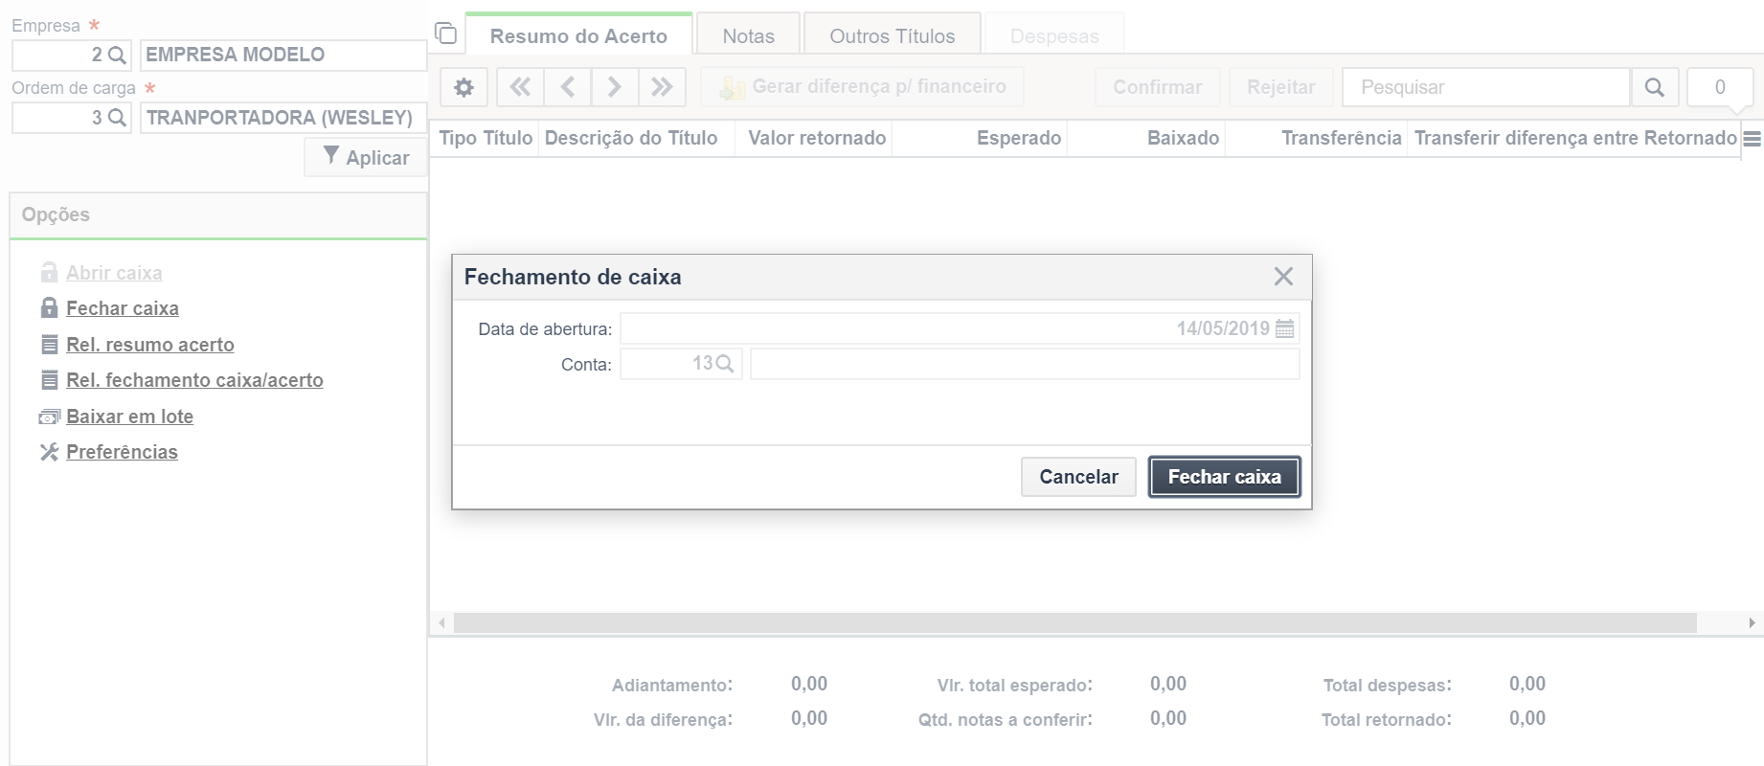This screenshot has width=1764, height=766.
Task: Go to first record with double-left arrows
Action: pos(520,87)
